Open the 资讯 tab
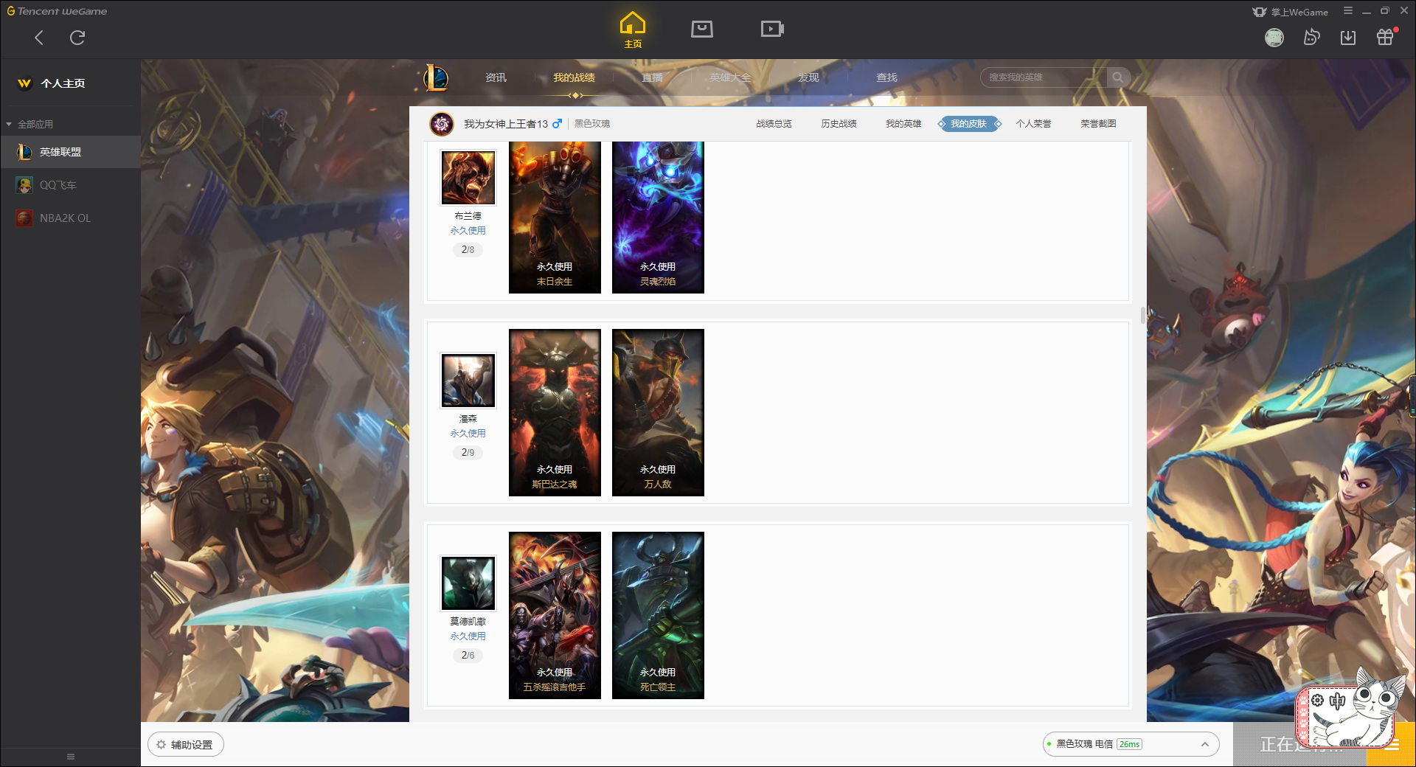This screenshot has height=767, width=1416. pyautogui.click(x=496, y=77)
